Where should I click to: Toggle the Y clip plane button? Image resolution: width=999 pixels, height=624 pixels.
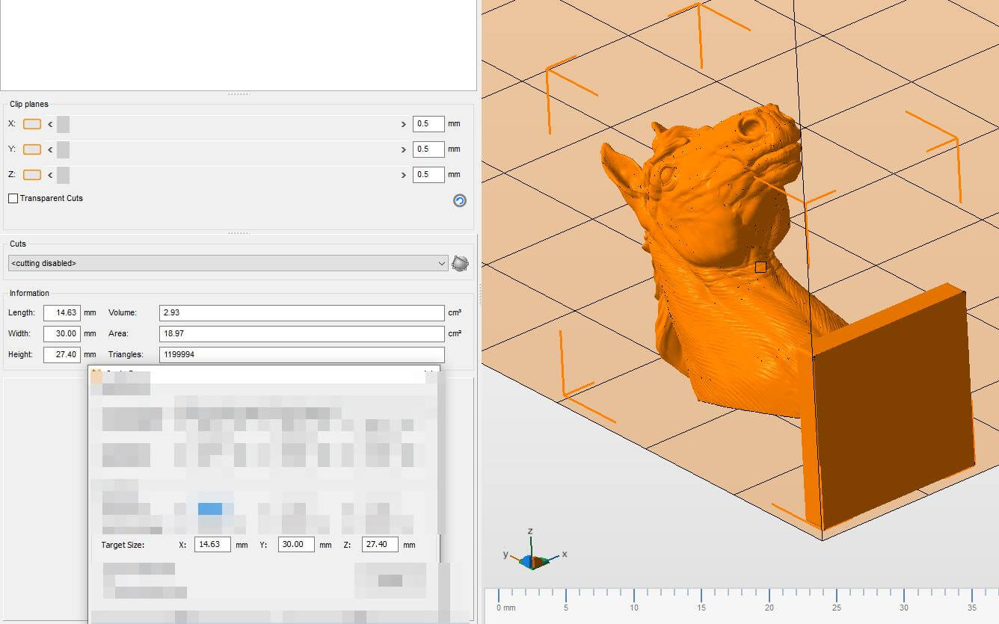(32, 149)
